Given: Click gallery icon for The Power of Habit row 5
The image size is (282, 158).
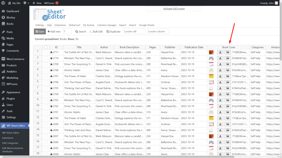Looking at the screenshot, I should coord(228,76).
